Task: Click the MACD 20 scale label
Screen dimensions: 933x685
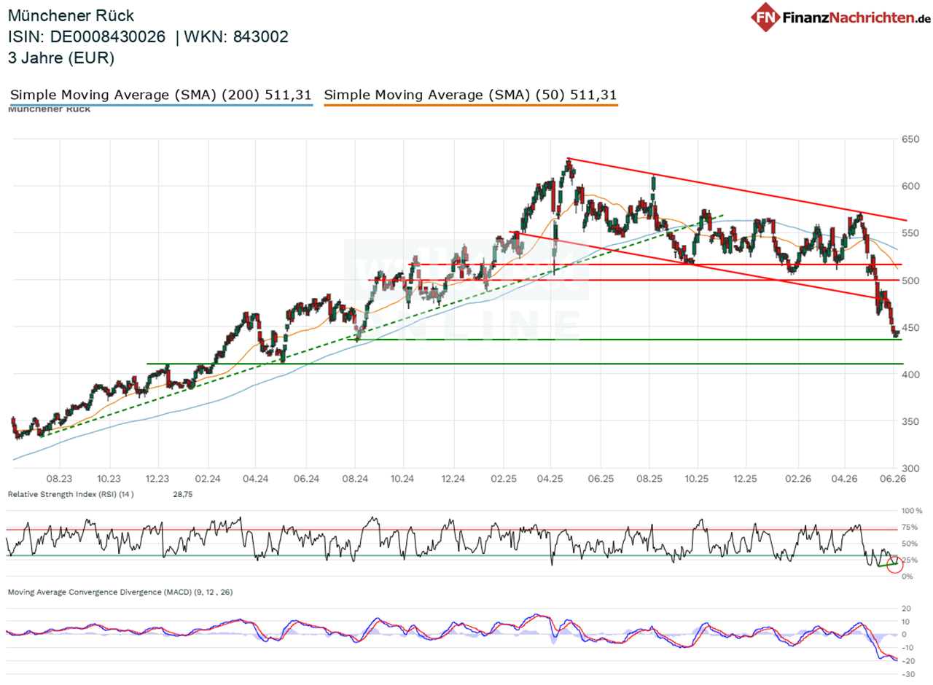Action: (907, 608)
